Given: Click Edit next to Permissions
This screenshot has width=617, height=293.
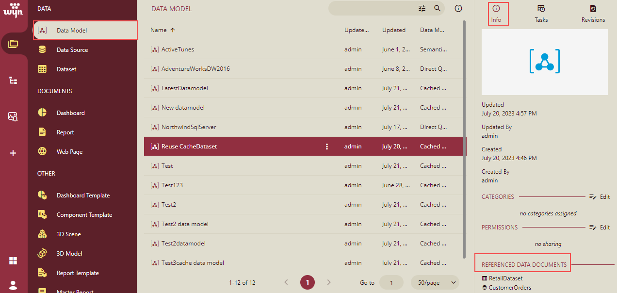Looking at the screenshot, I should pos(600,228).
